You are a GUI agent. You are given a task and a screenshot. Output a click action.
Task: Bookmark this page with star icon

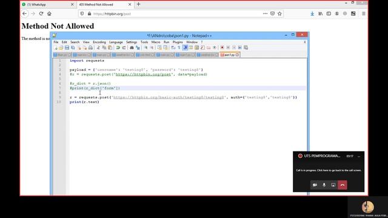[x=279, y=13]
